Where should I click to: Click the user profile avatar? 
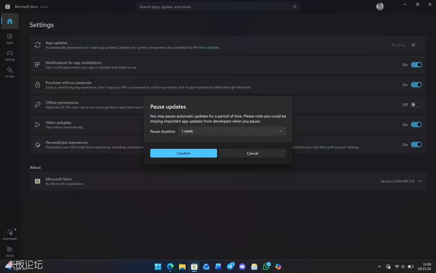tap(380, 7)
